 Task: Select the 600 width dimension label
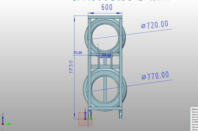(107, 7)
